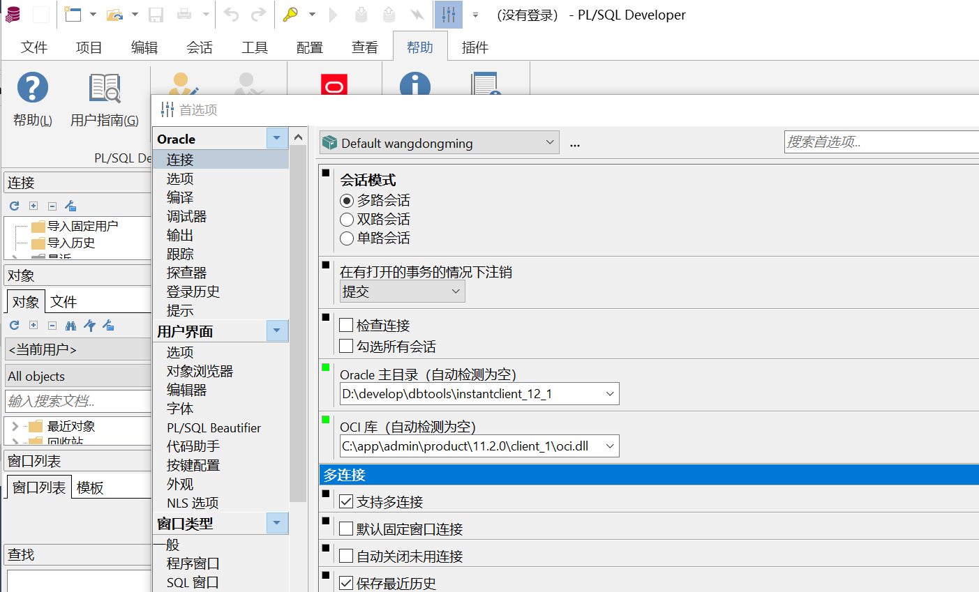Click the binoculars find icon in 对象 panel

pyautogui.click(x=70, y=326)
